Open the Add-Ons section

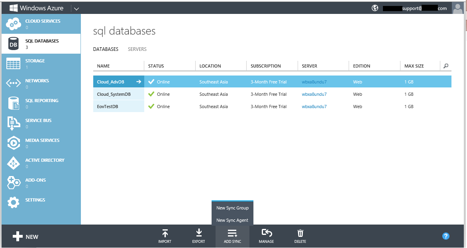[41, 183]
